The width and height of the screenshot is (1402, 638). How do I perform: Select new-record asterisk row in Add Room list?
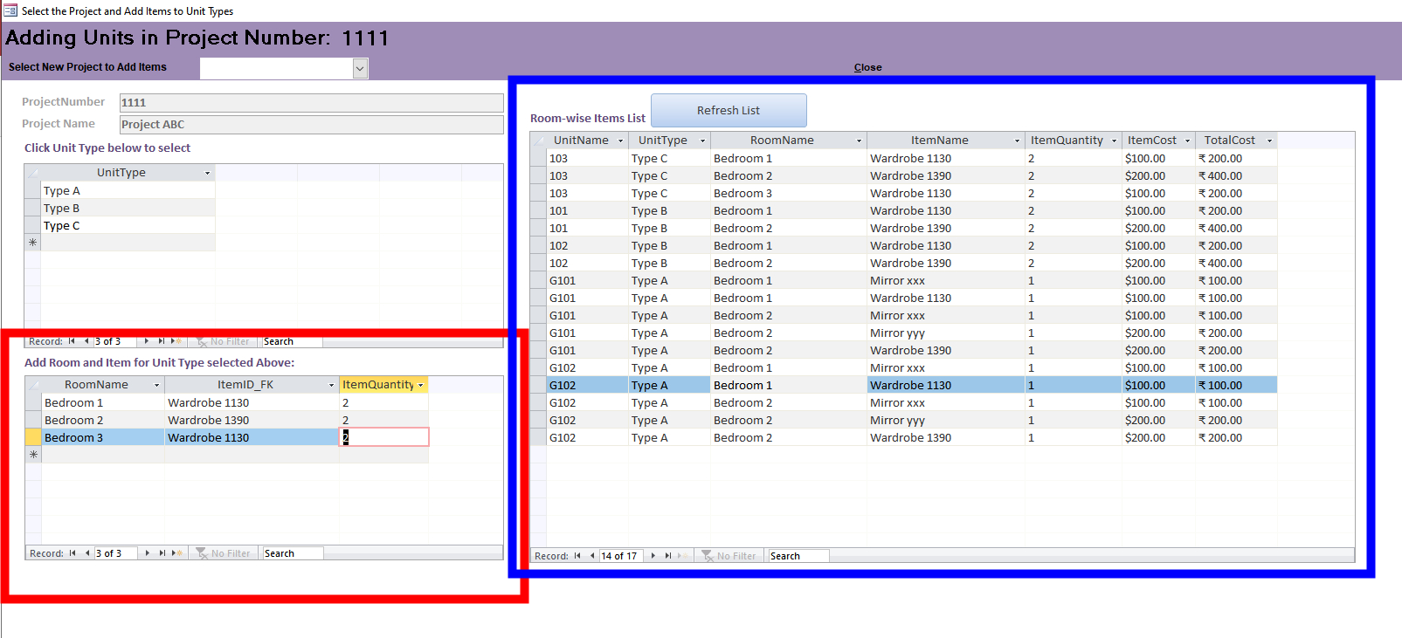(34, 455)
